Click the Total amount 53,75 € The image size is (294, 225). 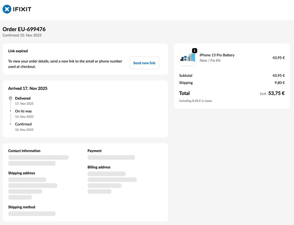coord(276,93)
